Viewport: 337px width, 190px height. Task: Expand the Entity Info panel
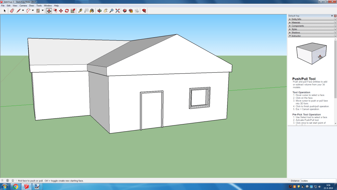tap(297, 19)
